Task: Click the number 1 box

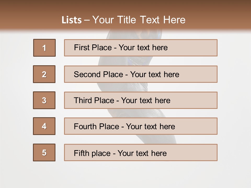Action: pyautogui.click(x=44, y=48)
